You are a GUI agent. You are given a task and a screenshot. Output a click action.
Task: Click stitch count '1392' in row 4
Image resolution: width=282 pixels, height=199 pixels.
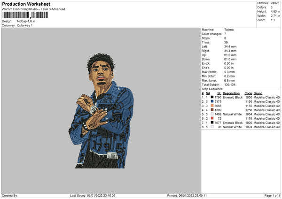click(218, 110)
